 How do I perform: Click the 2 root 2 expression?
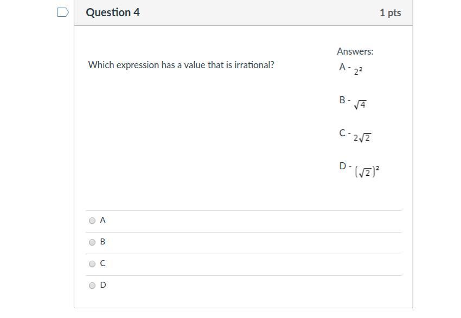362,138
